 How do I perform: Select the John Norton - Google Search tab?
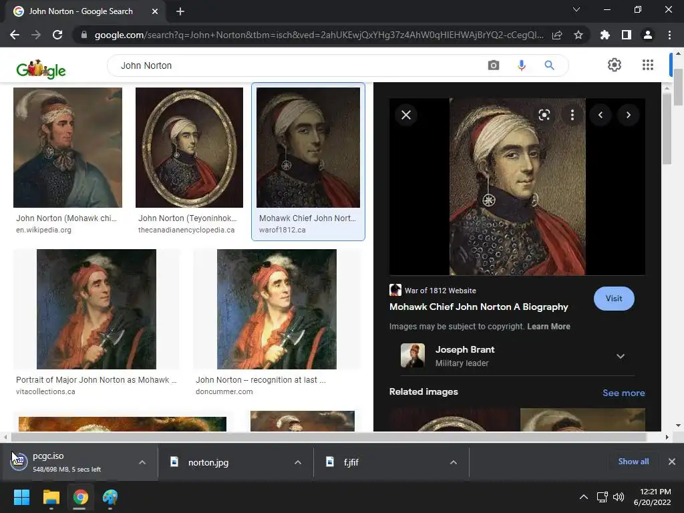coord(81,11)
